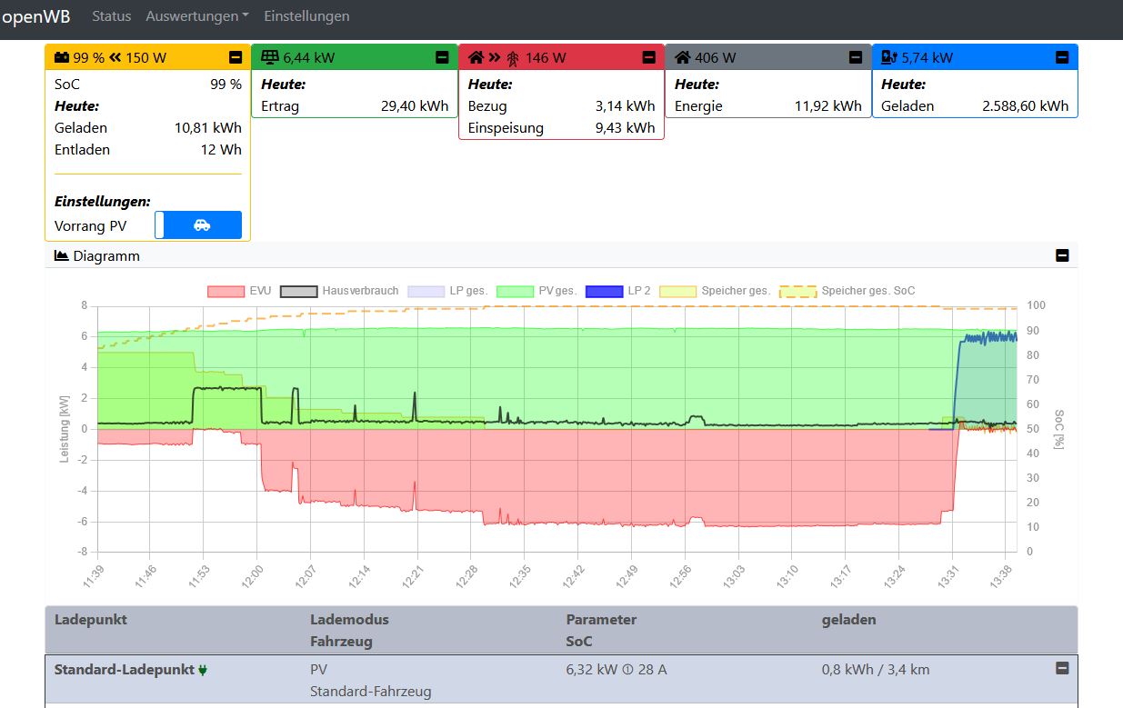
Task: Click the power pylon grid icon
Action: pyautogui.click(x=513, y=58)
